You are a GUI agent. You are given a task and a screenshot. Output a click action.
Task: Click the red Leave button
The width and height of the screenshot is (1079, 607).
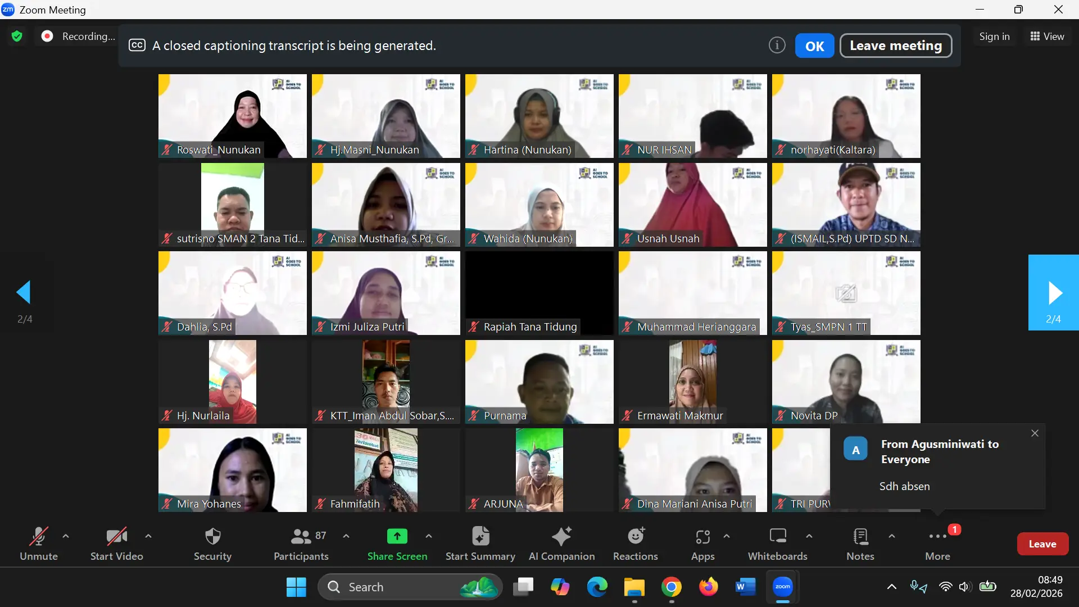coord(1042,544)
